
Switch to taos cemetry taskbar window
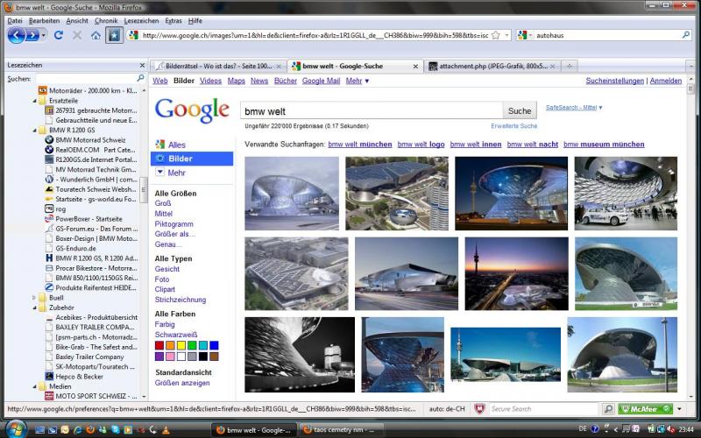pyautogui.click(x=341, y=430)
